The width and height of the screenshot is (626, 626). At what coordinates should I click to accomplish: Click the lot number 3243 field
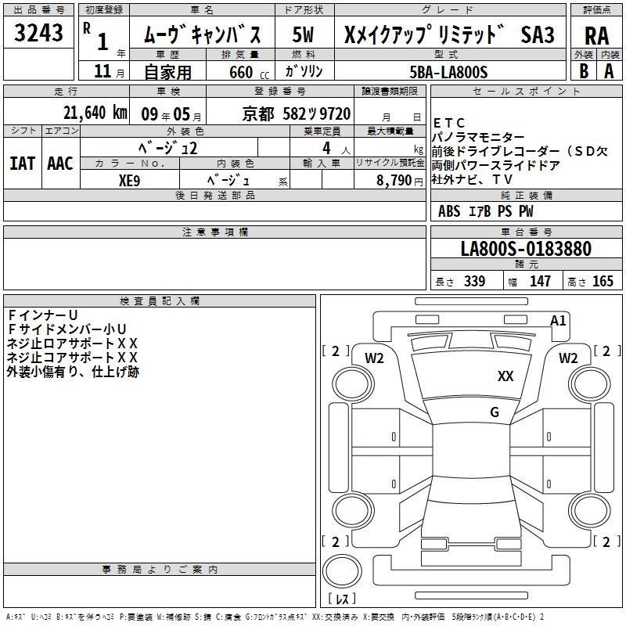[38, 32]
